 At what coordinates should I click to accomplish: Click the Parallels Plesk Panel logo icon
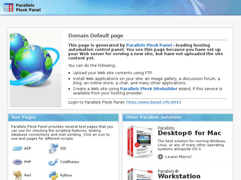pyautogui.click(x=9, y=8)
